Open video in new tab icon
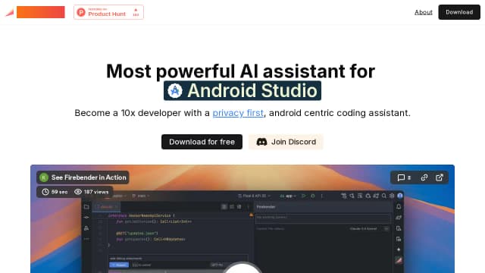This screenshot has width=485, height=273. tap(440, 177)
